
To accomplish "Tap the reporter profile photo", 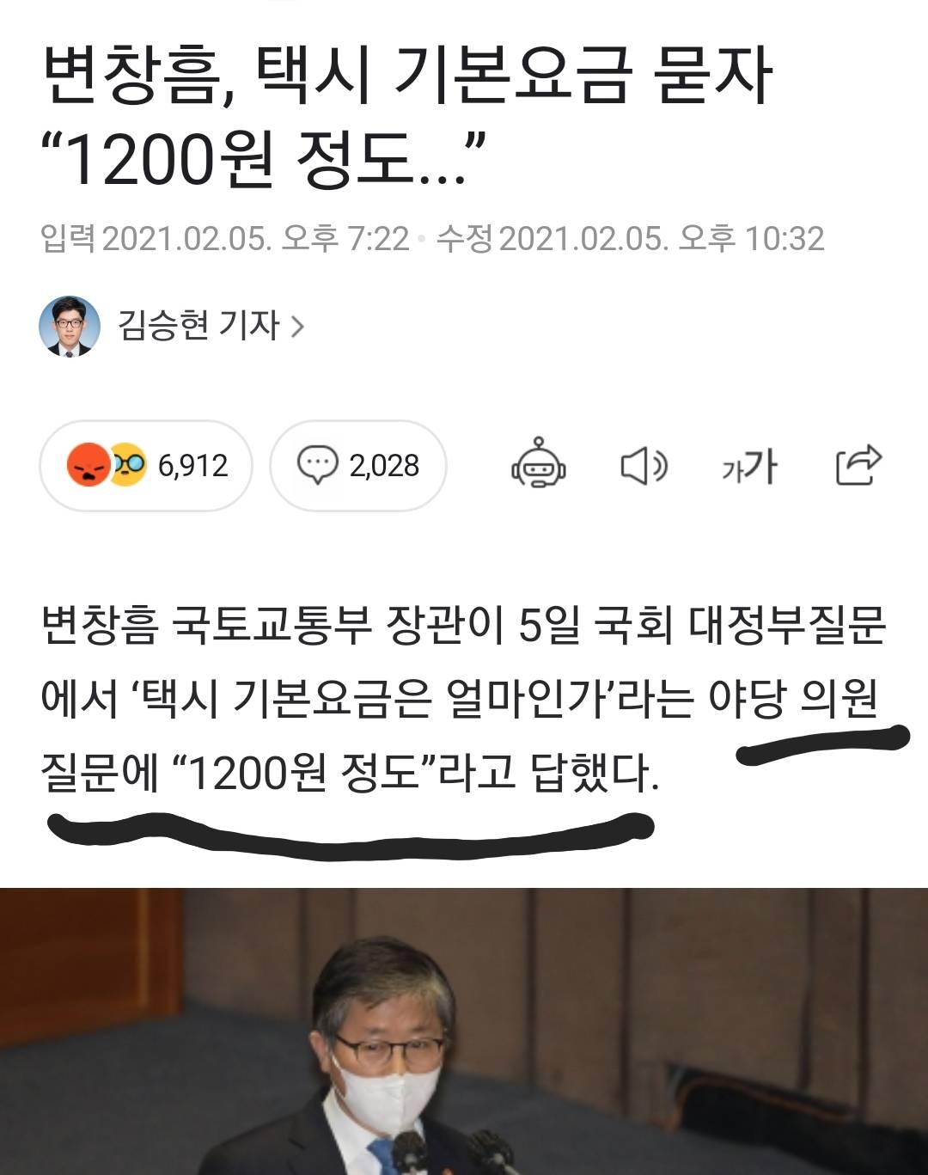I will coord(69,327).
